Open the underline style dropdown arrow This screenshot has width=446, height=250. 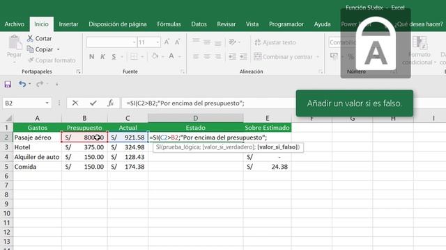click(122, 57)
